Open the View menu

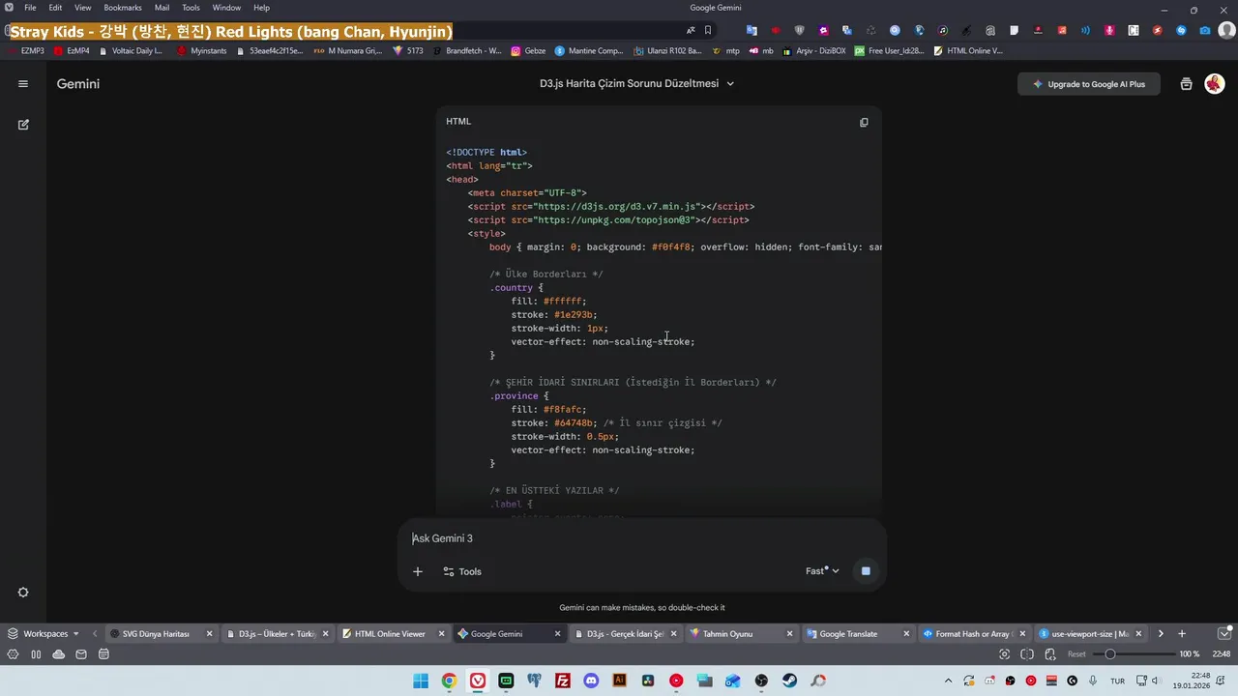click(83, 8)
